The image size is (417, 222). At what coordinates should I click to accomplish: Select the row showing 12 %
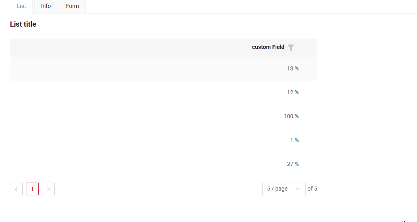(x=163, y=92)
